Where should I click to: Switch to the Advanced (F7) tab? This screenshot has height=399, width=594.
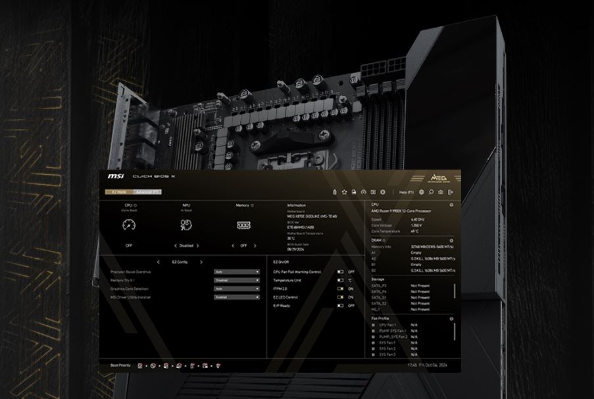(147, 192)
